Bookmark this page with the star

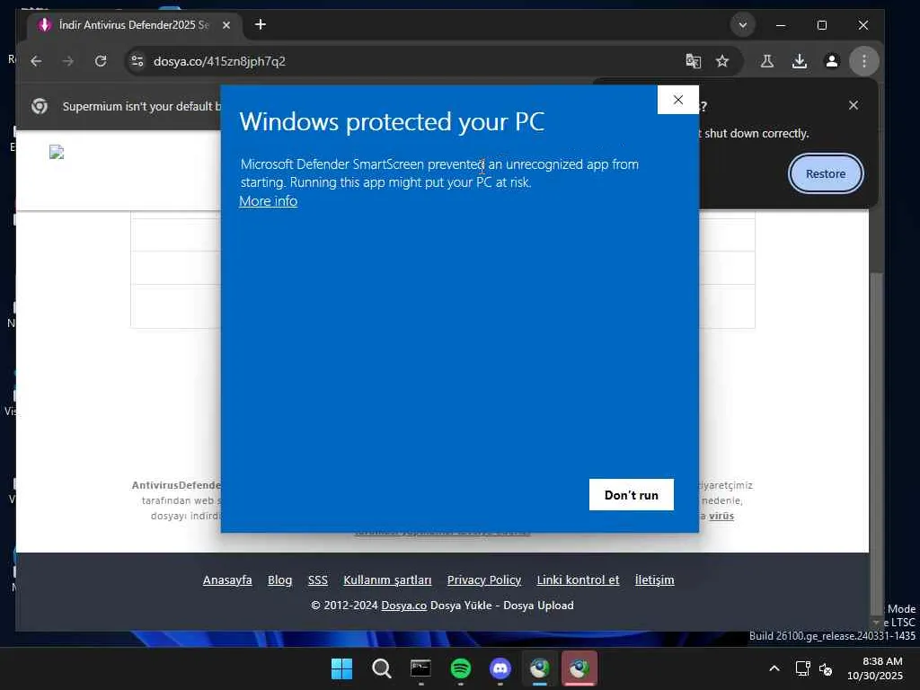722,61
